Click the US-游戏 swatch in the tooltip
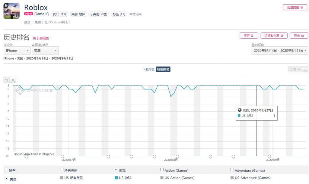The image size is (309, 184). 239,116
